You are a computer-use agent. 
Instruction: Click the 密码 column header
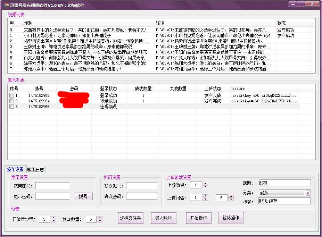74,88
